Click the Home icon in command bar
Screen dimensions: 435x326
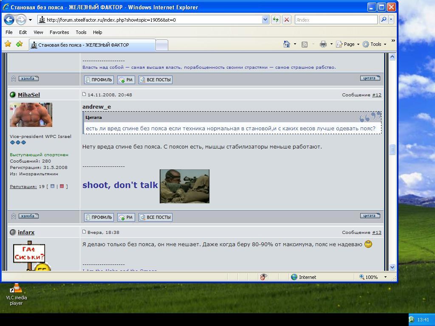[x=287, y=44]
